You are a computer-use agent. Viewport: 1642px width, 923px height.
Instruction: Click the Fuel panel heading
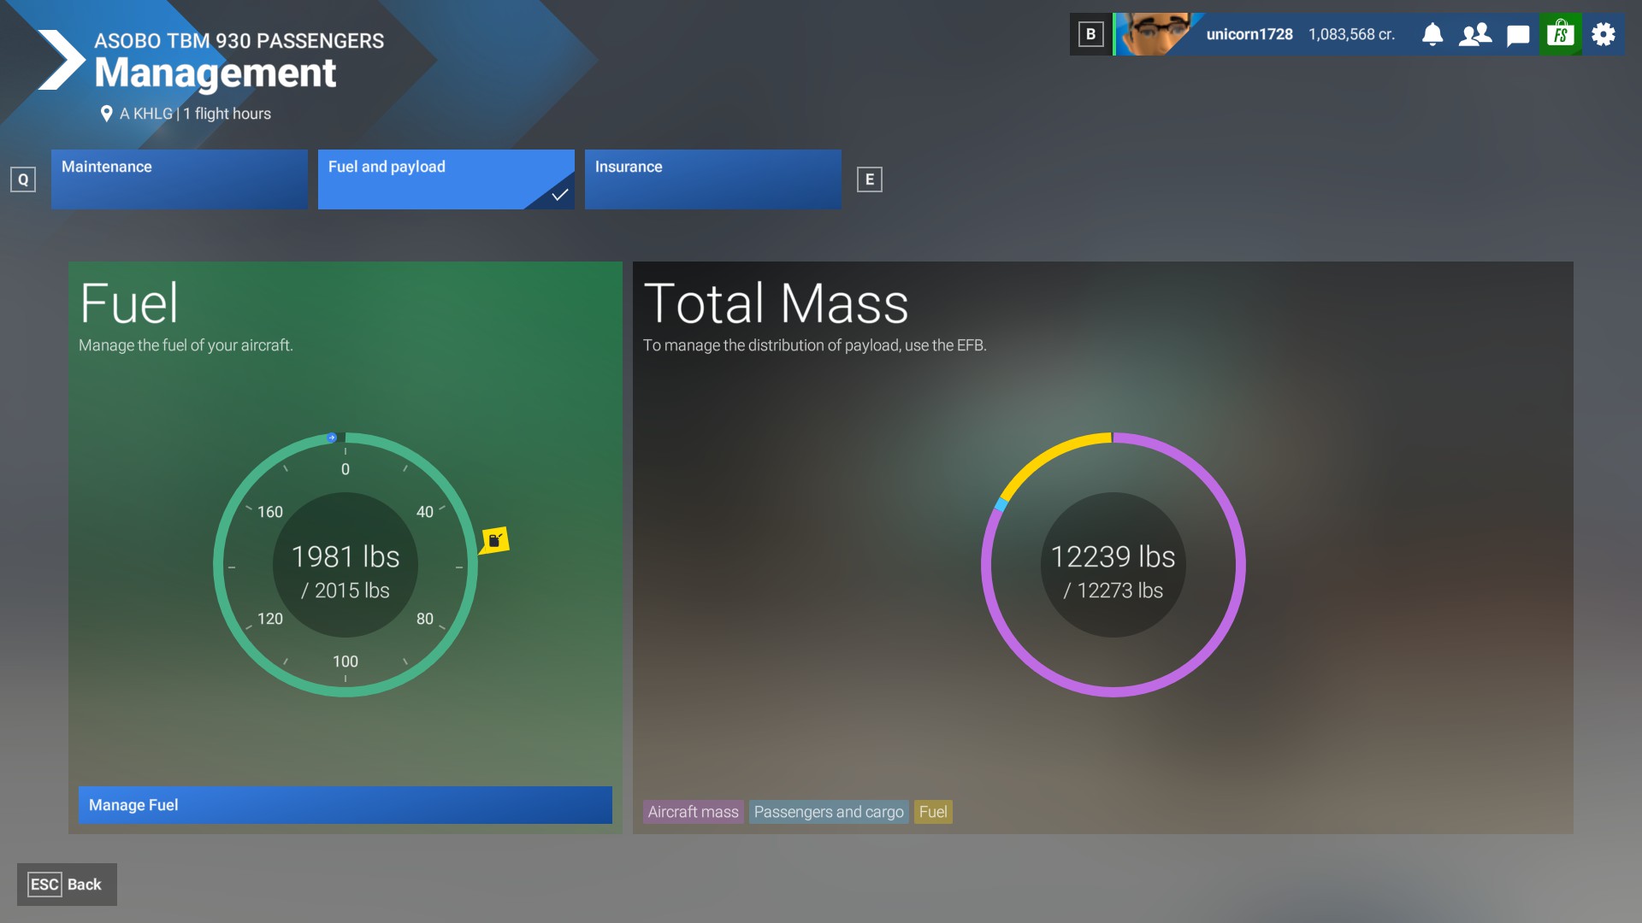(x=129, y=303)
